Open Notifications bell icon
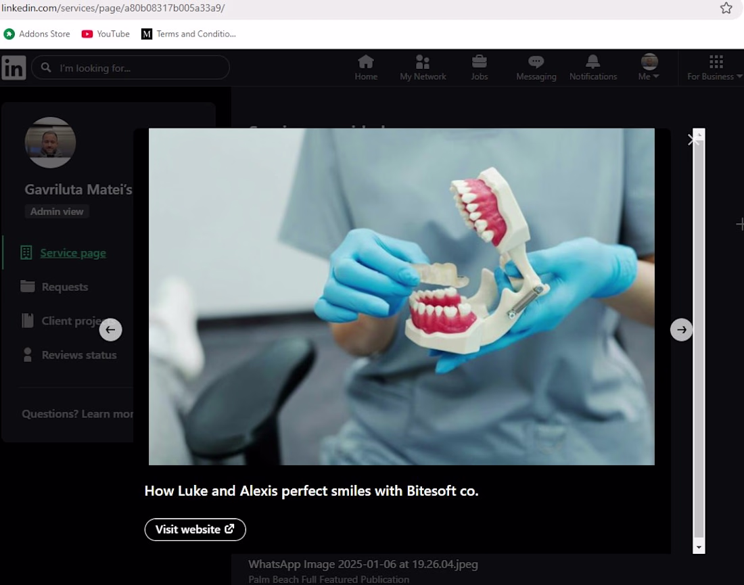744x585 pixels. 593,68
